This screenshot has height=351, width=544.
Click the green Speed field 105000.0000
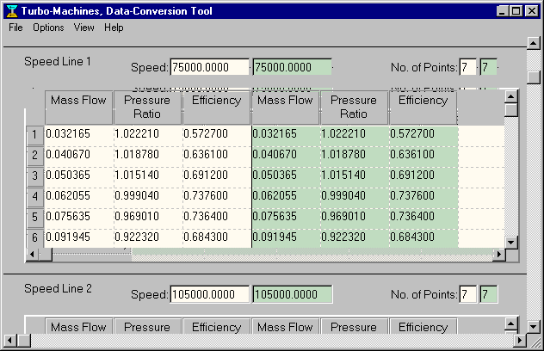coord(293,294)
